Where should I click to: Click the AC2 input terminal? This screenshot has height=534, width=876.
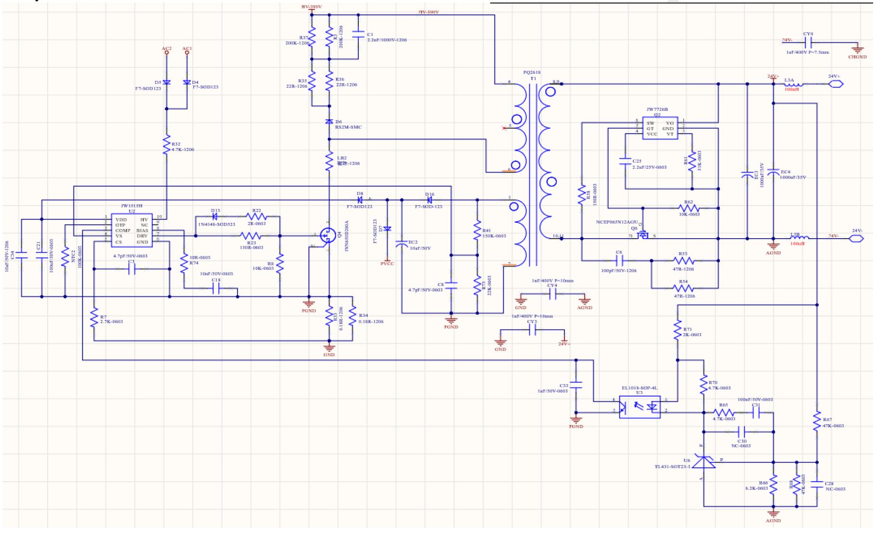click(x=166, y=50)
